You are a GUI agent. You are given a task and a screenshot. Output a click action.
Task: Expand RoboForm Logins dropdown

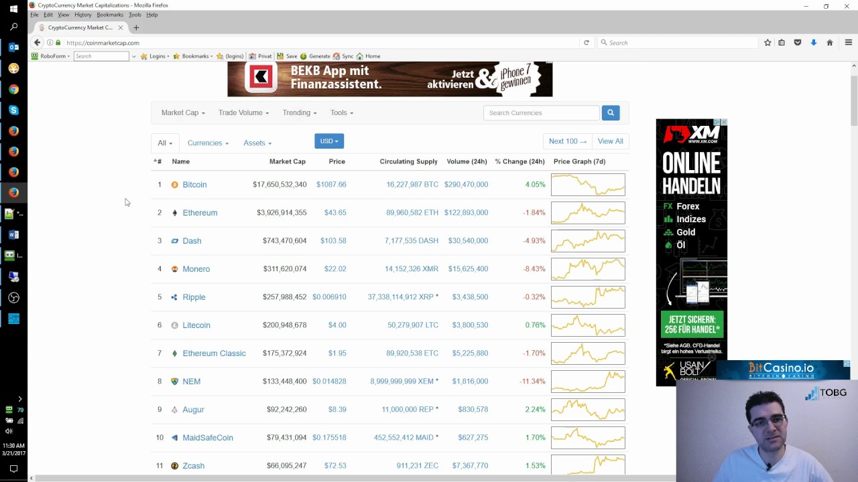(155, 56)
